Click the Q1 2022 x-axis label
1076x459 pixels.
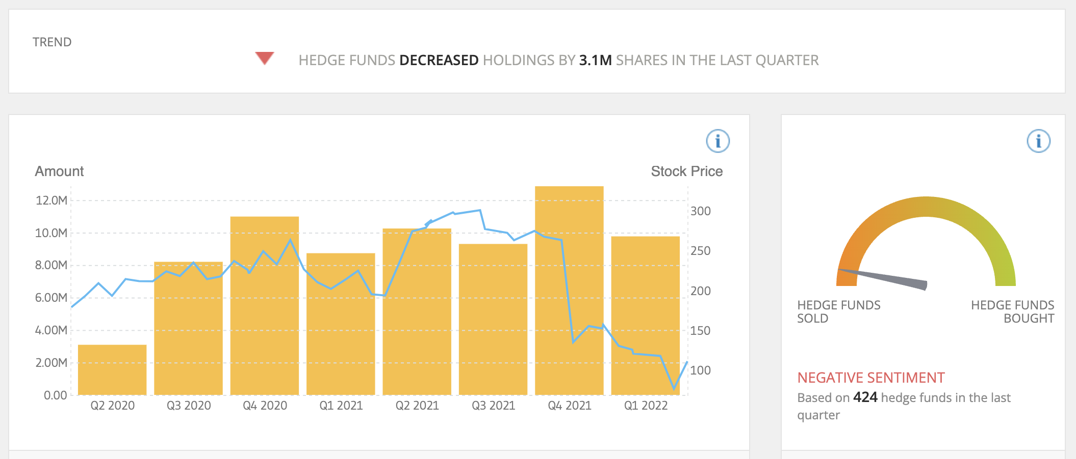(646, 406)
